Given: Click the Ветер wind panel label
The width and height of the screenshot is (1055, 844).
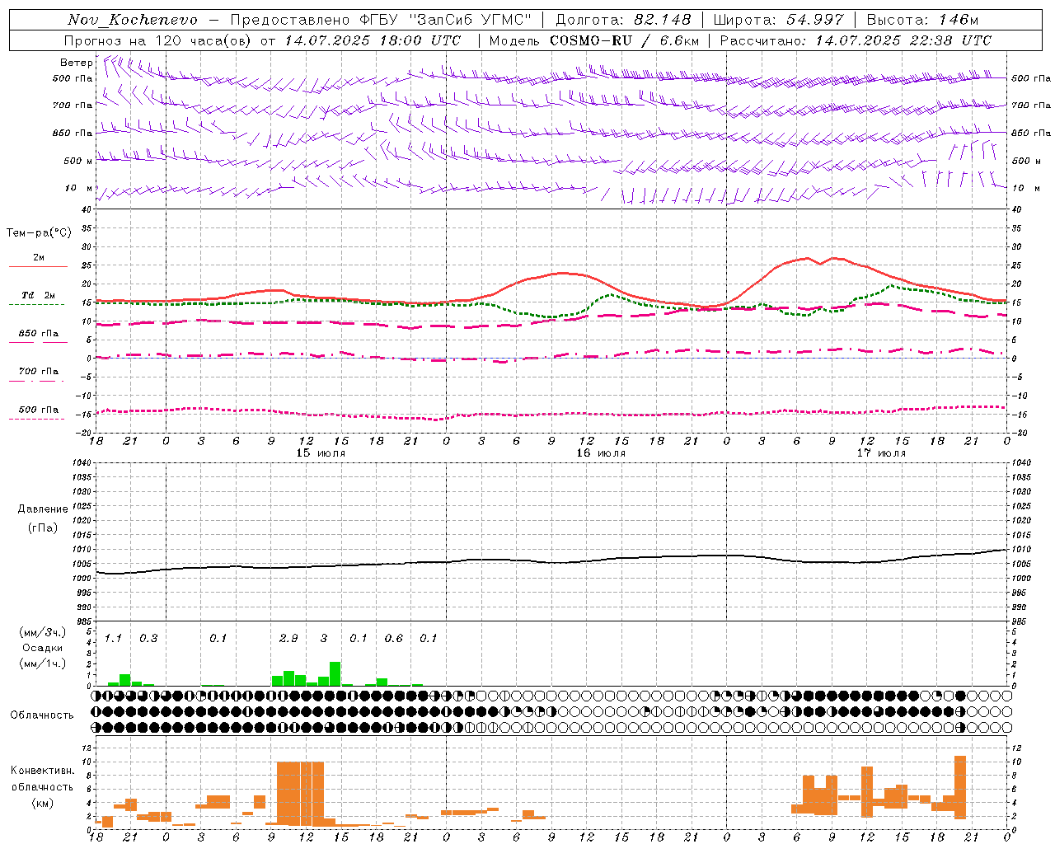Looking at the screenshot, I should coord(77,63).
